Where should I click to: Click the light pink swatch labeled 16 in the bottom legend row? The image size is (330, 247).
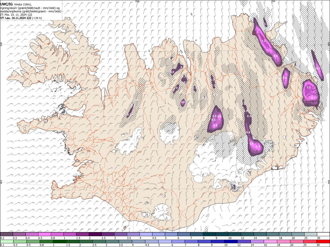click(x=270, y=241)
